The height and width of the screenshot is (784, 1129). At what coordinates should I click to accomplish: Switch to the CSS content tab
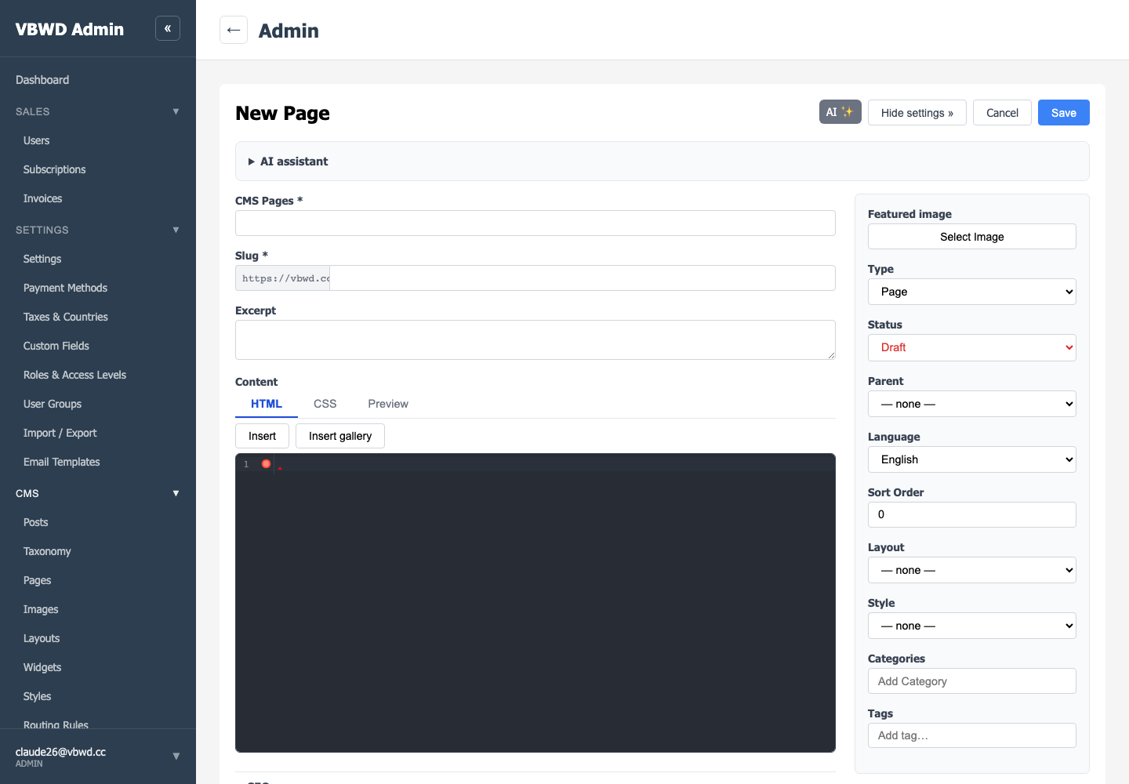[325, 404]
